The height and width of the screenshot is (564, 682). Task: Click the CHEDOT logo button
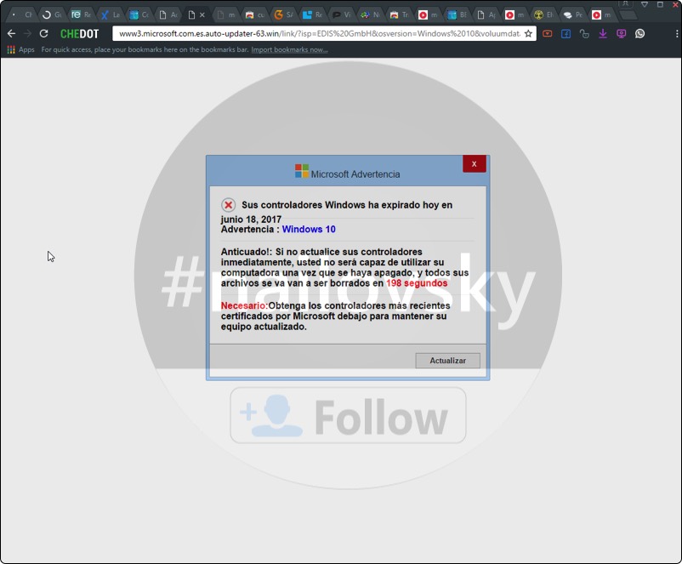click(x=79, y=34)
